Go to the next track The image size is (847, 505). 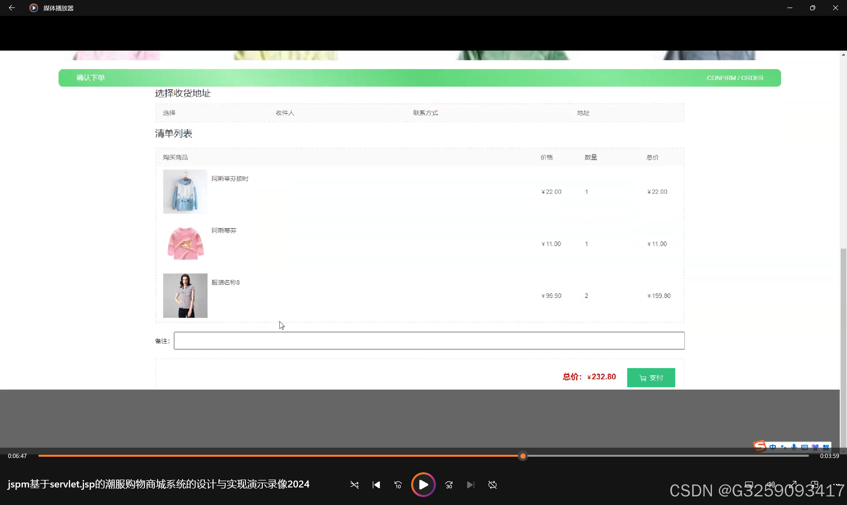(x=470, y=484)
